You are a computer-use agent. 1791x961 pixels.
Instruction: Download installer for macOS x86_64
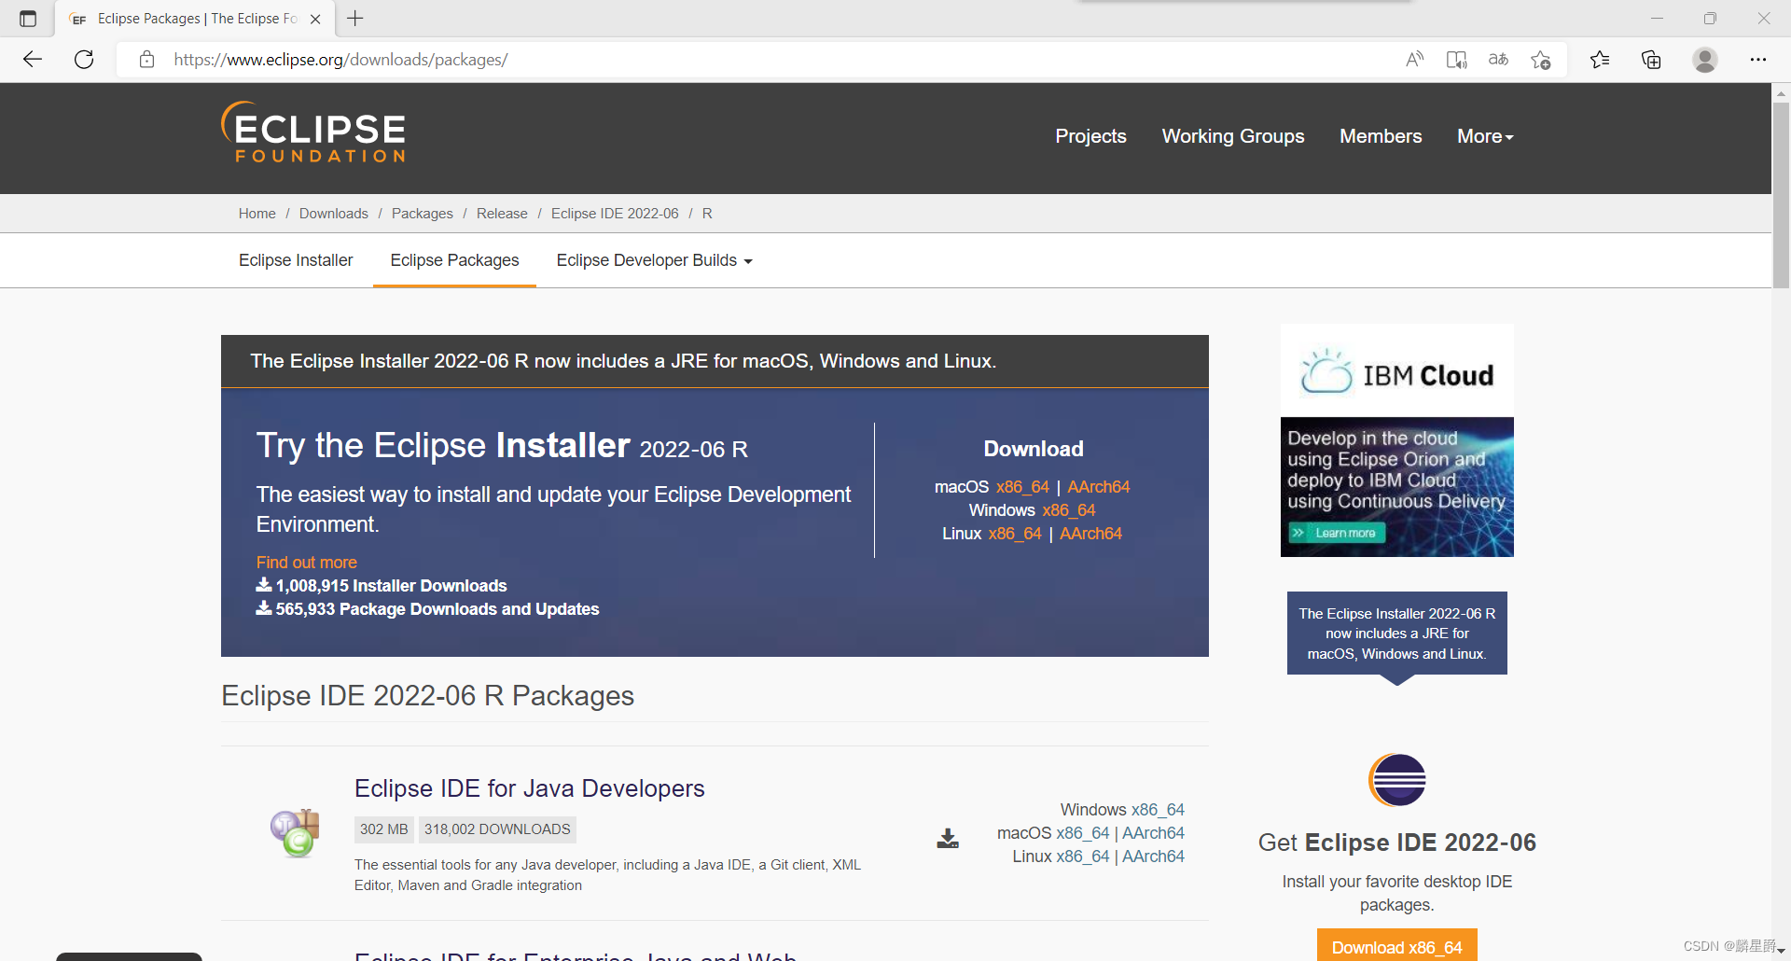1022,487
